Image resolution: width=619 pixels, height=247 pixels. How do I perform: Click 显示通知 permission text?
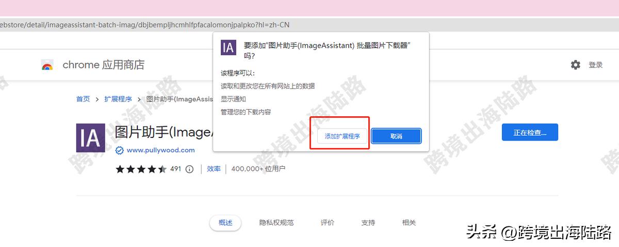[233, 99]
